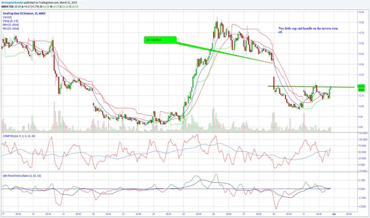Select the Vol (20) indicator label
370x218 pixels.
coord(7,17)
